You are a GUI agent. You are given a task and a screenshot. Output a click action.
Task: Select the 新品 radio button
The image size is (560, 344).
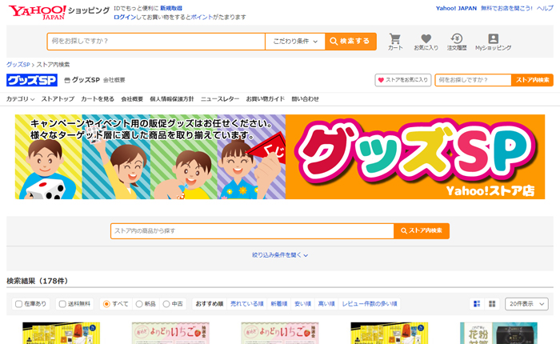(x=140, y=304)
